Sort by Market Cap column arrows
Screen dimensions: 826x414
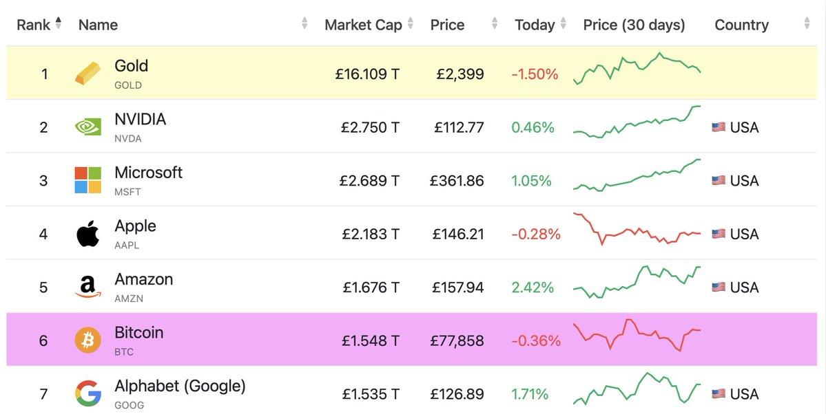pyautogui.click(x=411, y=24)
